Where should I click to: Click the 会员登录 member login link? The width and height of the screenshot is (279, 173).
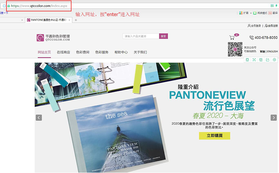(254, 26)
